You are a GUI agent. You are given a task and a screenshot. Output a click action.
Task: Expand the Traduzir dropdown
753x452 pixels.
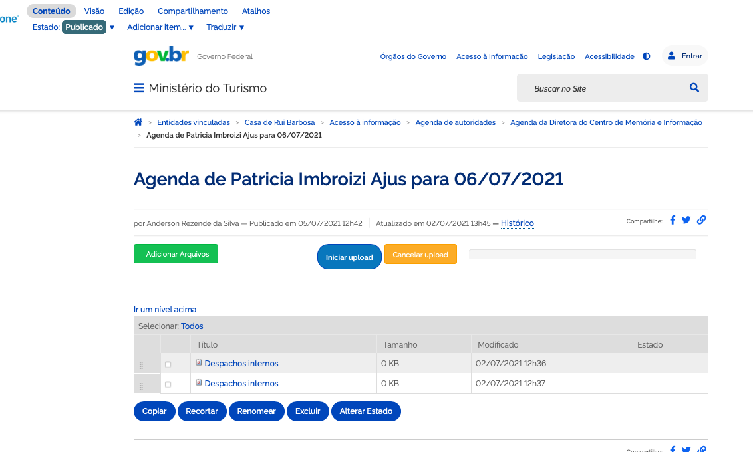pos(226,27)
